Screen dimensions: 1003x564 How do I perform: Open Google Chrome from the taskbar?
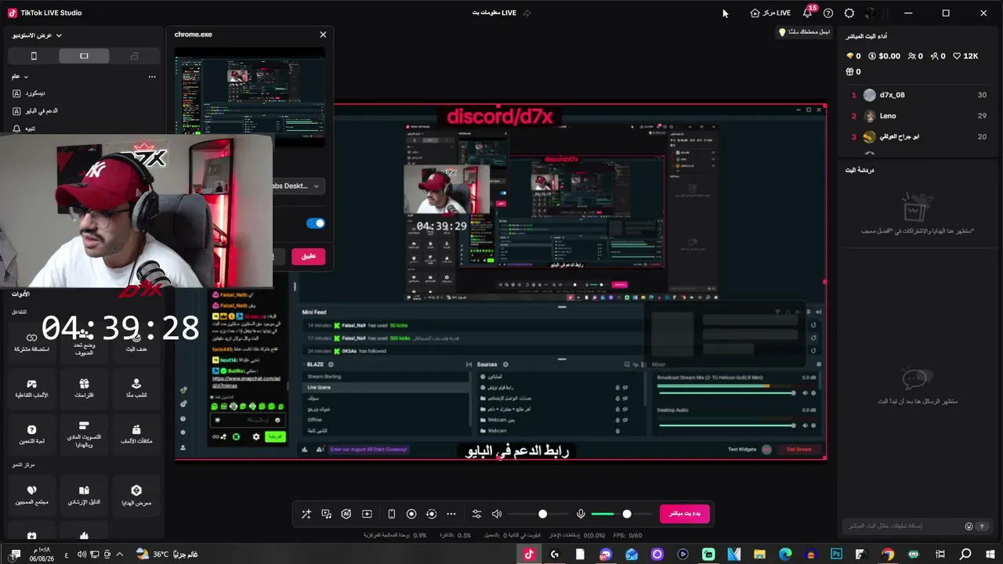point(888,554)
